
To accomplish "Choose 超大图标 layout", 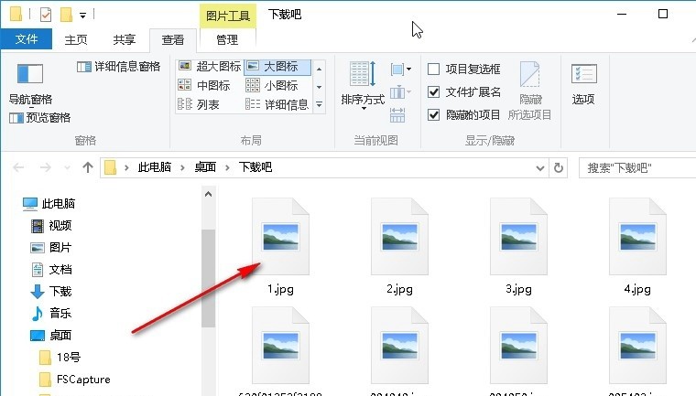I will pyautogui.click(x=210, y=67).
